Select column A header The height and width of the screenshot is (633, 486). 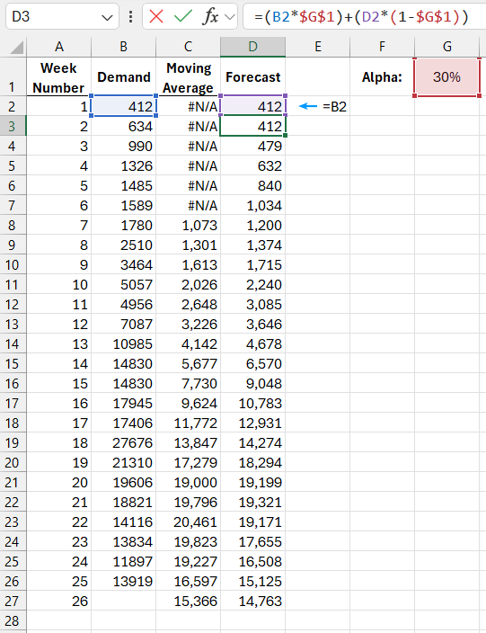click(x=59, y=47)
